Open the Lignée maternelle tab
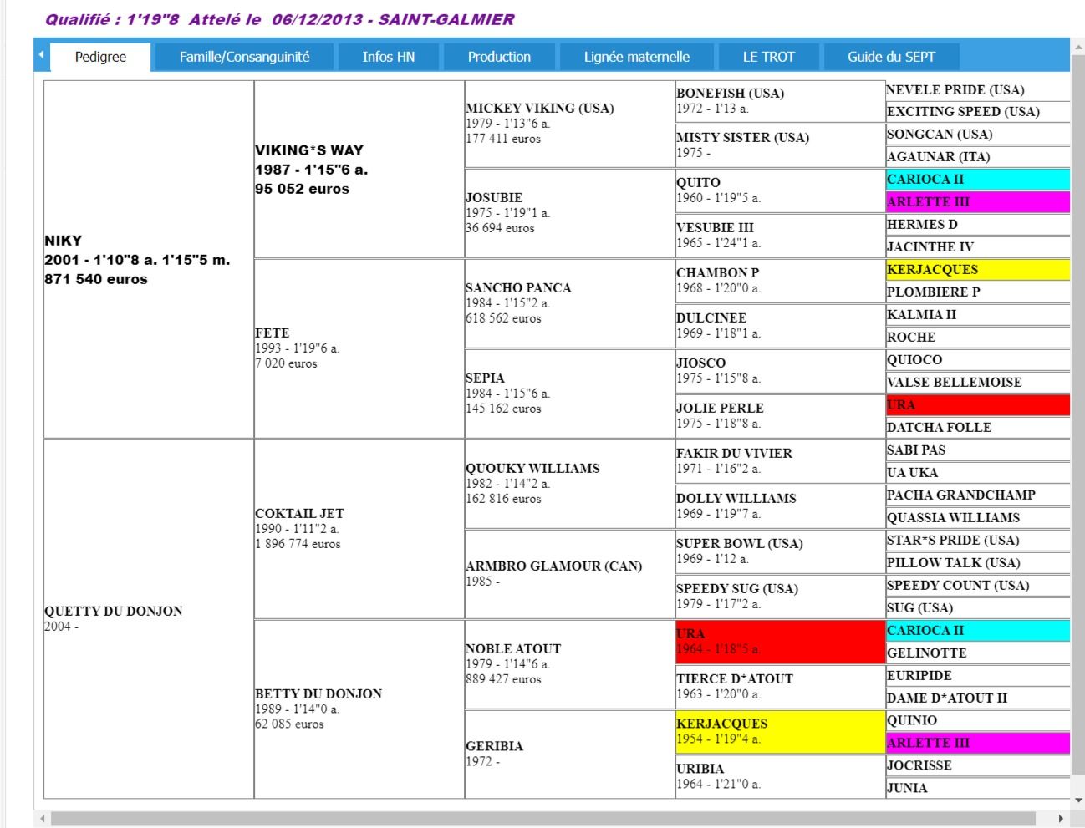Image resolution: width=1085 pixels, height=828 pixels. (637, 57)
